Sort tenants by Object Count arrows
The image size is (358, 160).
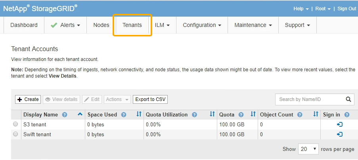316,114
